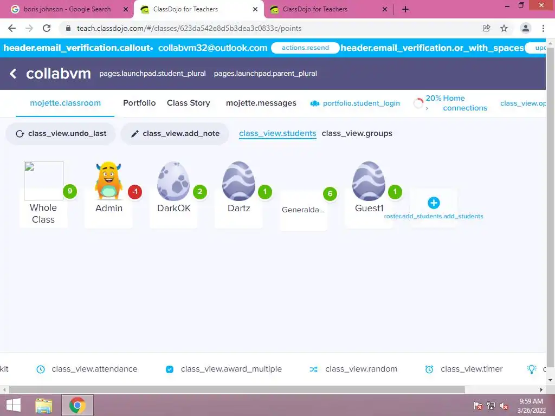Click the class_view.random shuffle tool
The image size is (555, 416).
coord(353,369)
